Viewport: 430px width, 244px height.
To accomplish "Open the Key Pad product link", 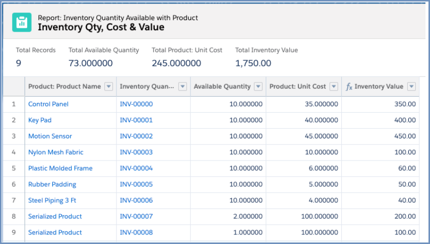I will click(40, 120).
